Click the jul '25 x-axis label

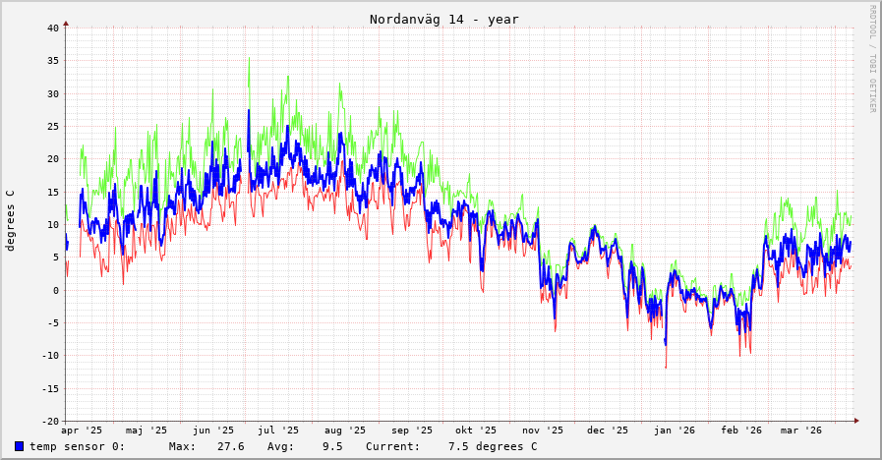point(278,431)
